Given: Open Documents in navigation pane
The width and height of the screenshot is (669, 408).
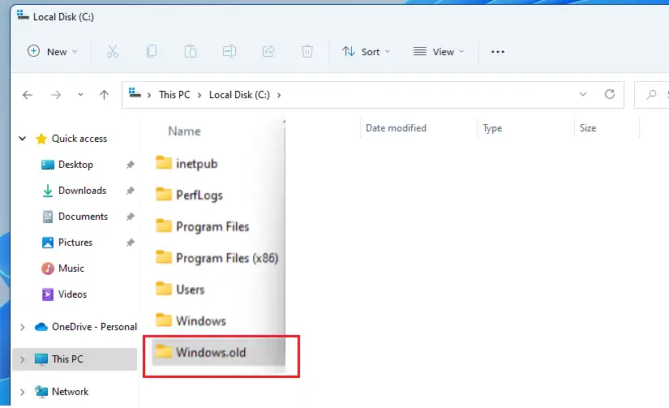Looking at the screenshot, I should pos(83,217).
